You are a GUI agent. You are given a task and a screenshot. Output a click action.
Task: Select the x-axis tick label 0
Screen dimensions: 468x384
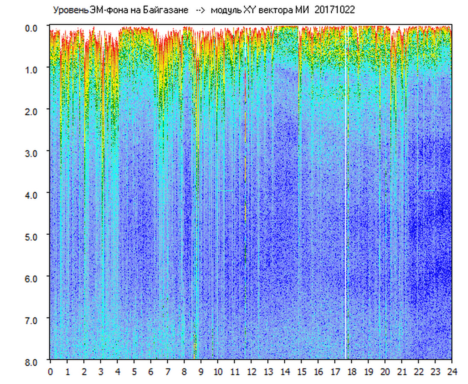[50, 372]
